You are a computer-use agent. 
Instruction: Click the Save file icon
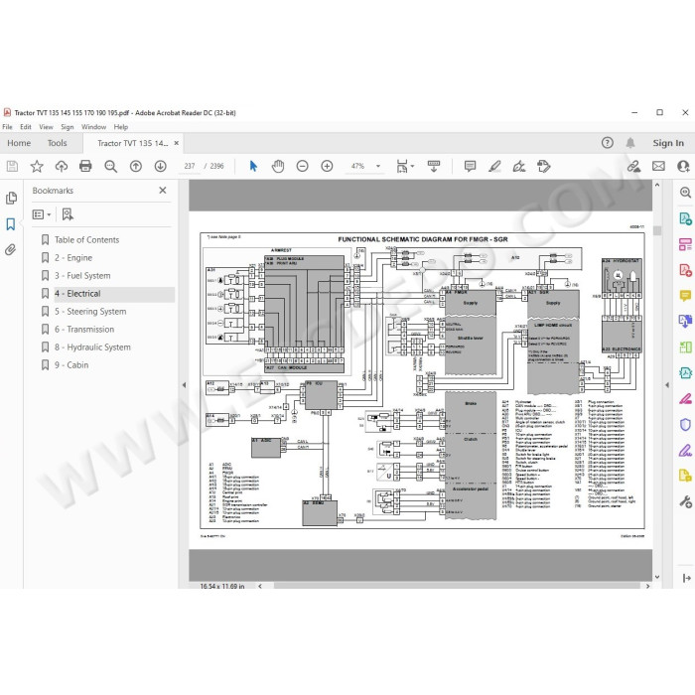12,166
